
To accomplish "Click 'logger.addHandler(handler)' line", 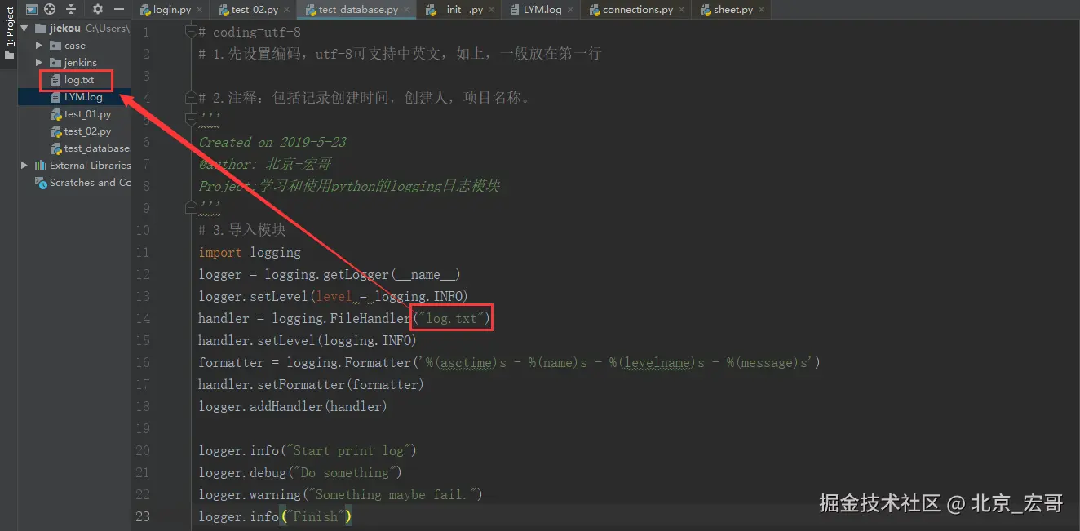I will (x=293, y=406).
